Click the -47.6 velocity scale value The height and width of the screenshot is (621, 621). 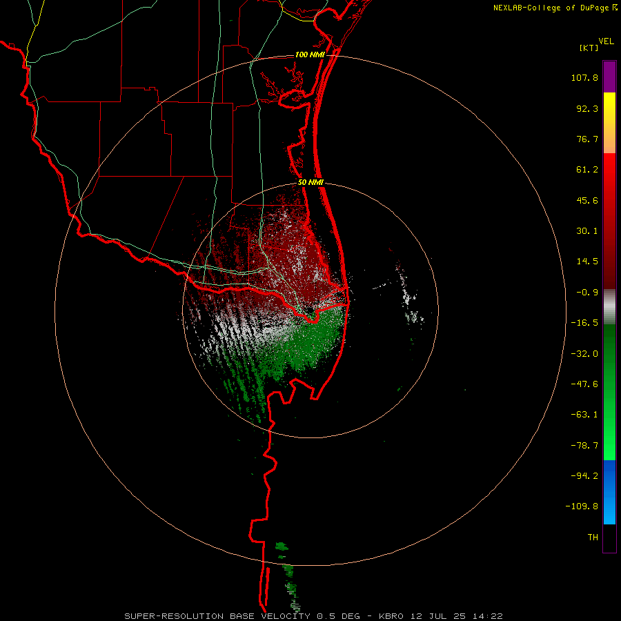coord(584,384)
